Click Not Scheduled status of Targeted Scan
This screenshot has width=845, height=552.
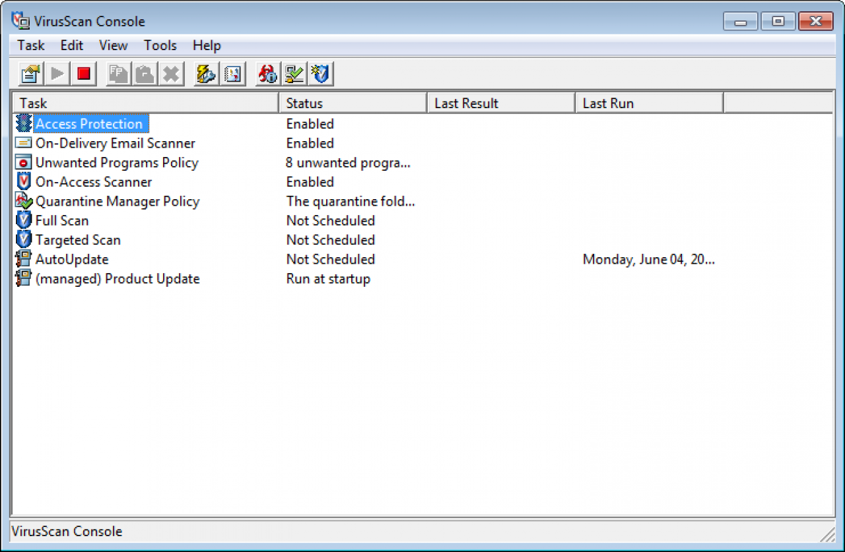[330, 240]
